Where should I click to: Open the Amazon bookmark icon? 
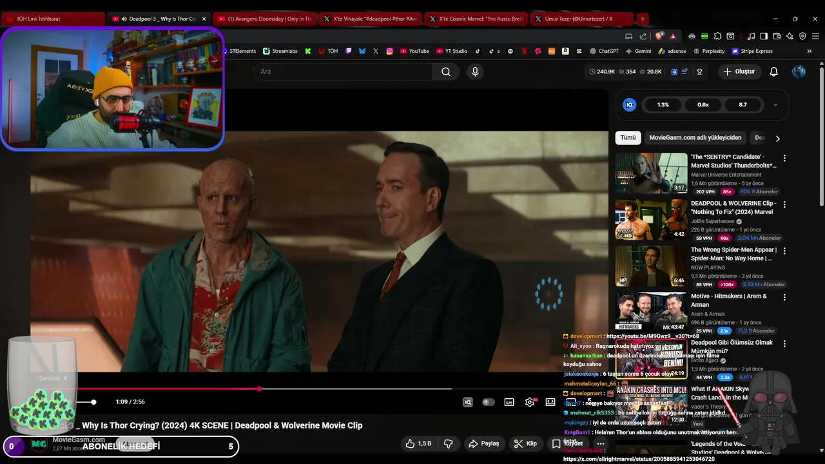(565, 51)
